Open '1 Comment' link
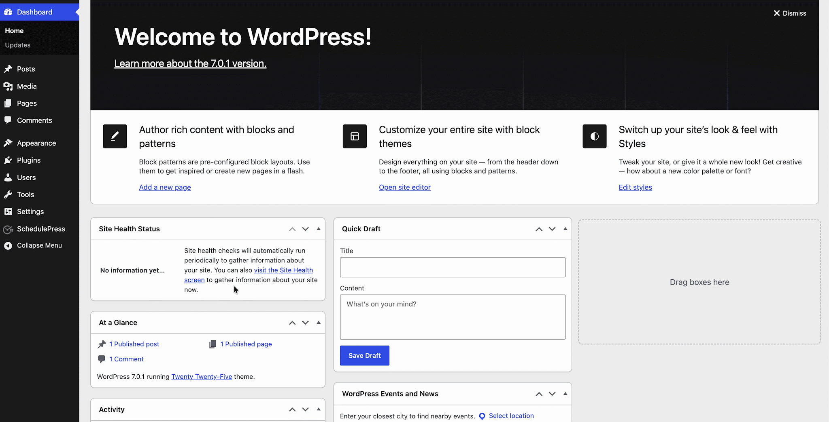This screenshot has height=422, width=829. point(126,359)
